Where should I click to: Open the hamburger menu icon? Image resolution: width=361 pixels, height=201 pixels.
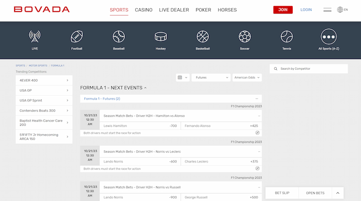point(327,10)
